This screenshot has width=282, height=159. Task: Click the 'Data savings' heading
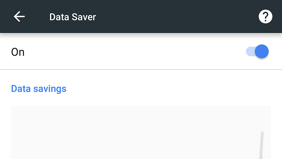tap(39, 89)
